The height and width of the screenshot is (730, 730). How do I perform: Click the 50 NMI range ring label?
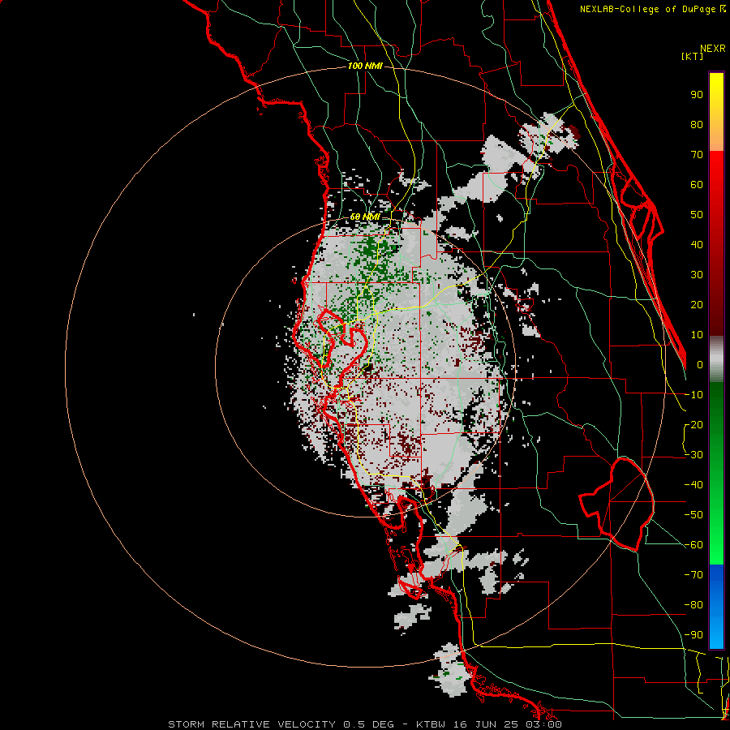[x=365, y=217]
